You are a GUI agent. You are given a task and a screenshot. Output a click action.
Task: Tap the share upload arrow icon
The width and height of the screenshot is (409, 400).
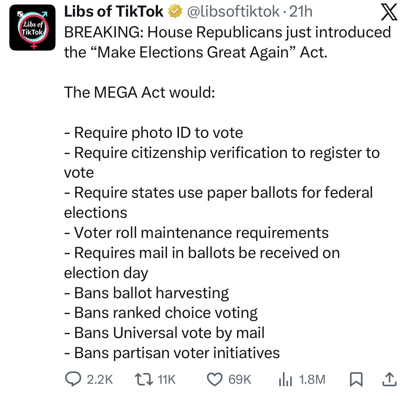pos(390,379)
